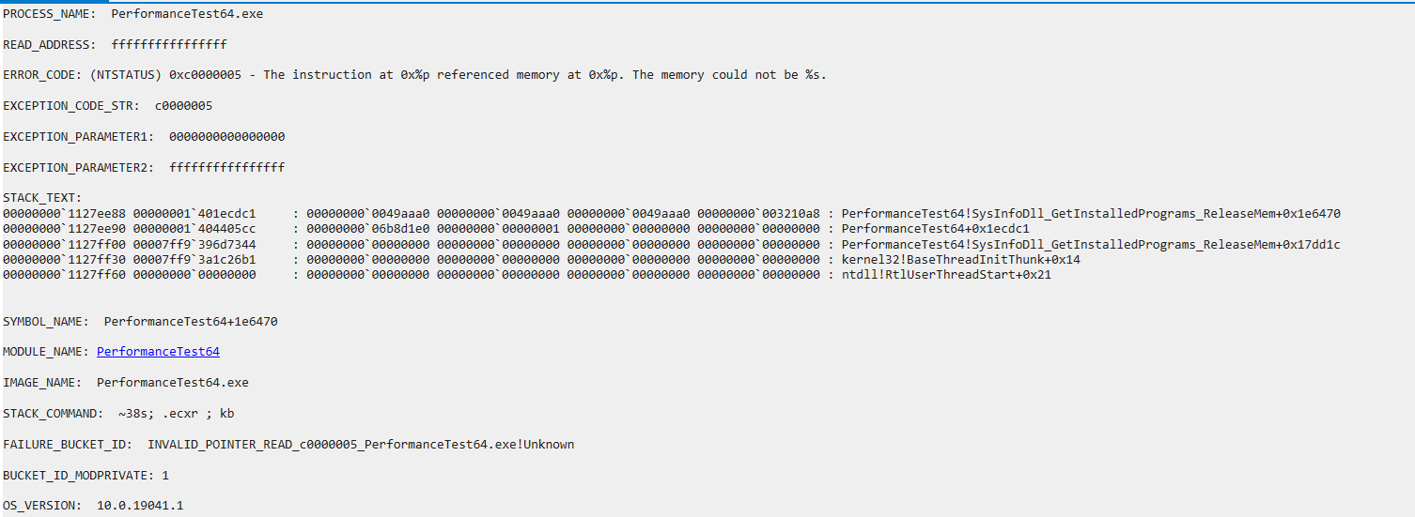Click the PerformanceTest64+0x1ecdc1 stack frame
This screenshot has width=1415, height=517.
coord(936,229)
